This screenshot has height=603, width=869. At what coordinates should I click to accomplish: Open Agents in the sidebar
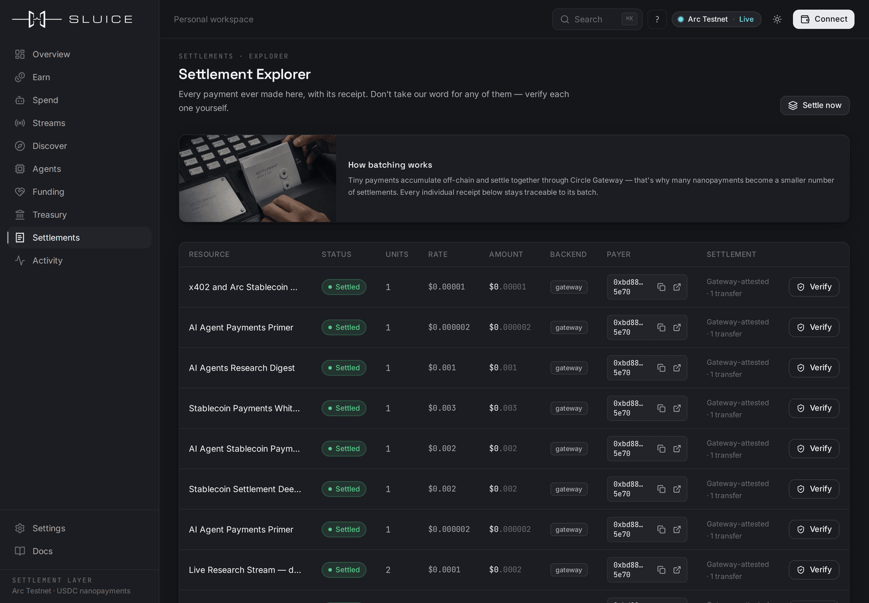79,169
